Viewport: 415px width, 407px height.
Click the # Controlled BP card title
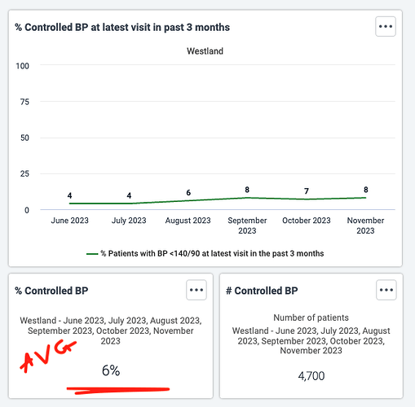[262, 291]
